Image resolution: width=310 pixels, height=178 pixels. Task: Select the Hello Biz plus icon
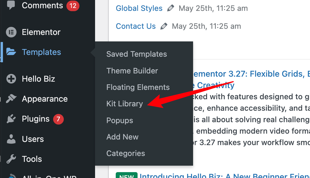point(11,79)
